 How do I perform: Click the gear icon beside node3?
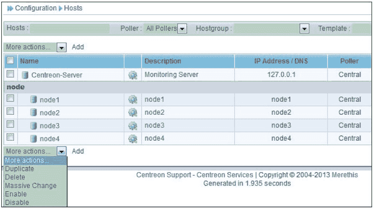coord(133,126)
